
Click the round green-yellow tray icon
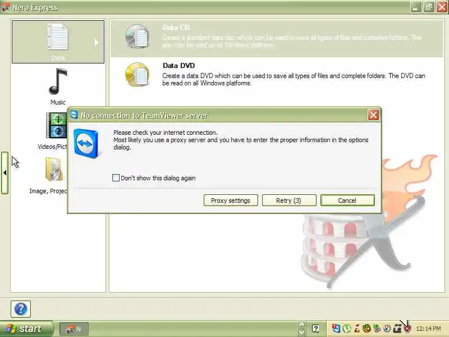[x=366, y=329]
